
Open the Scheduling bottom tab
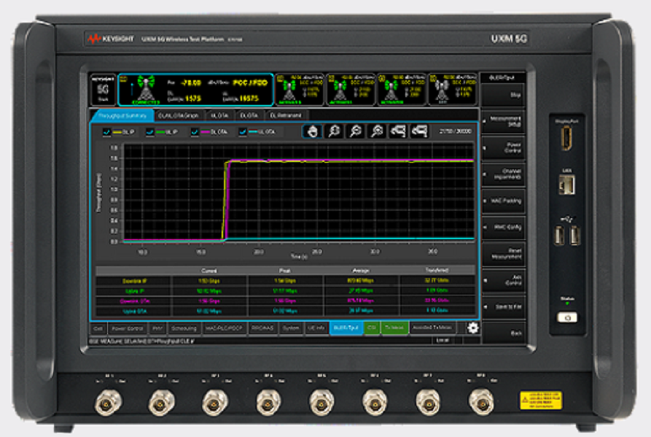[x=184, y=328]
